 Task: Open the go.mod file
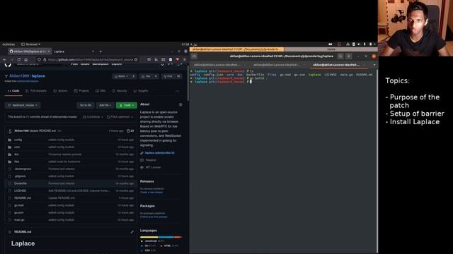coord(19,205)
